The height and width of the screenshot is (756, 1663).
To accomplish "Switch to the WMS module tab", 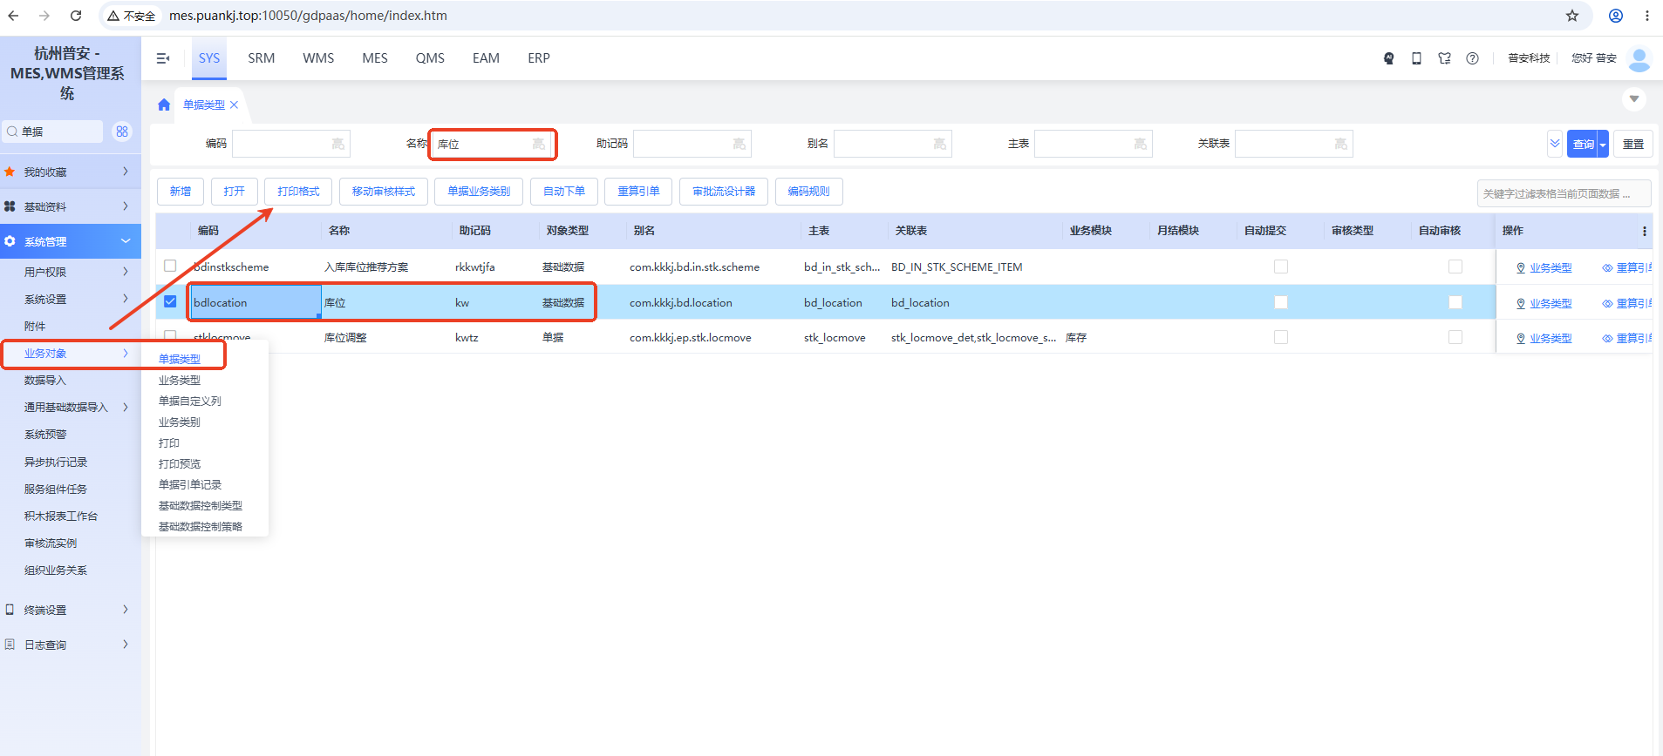I will point(318,58).
